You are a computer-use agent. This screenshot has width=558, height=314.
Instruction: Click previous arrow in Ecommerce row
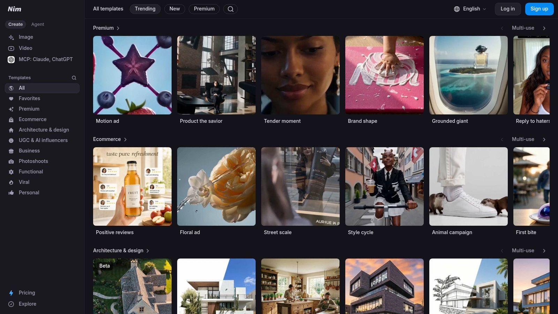[x=502, y=140]
